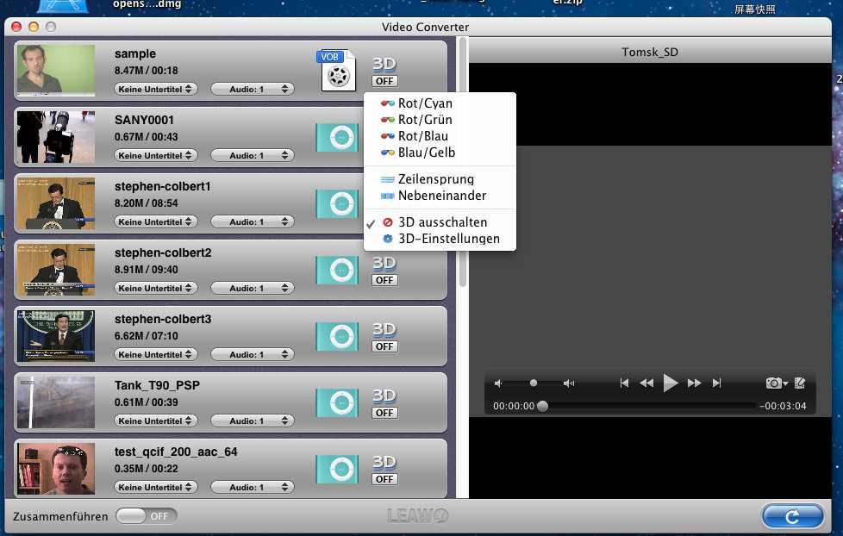
Task: Click the volume mute speaker icon
Action: click(498, 383)
